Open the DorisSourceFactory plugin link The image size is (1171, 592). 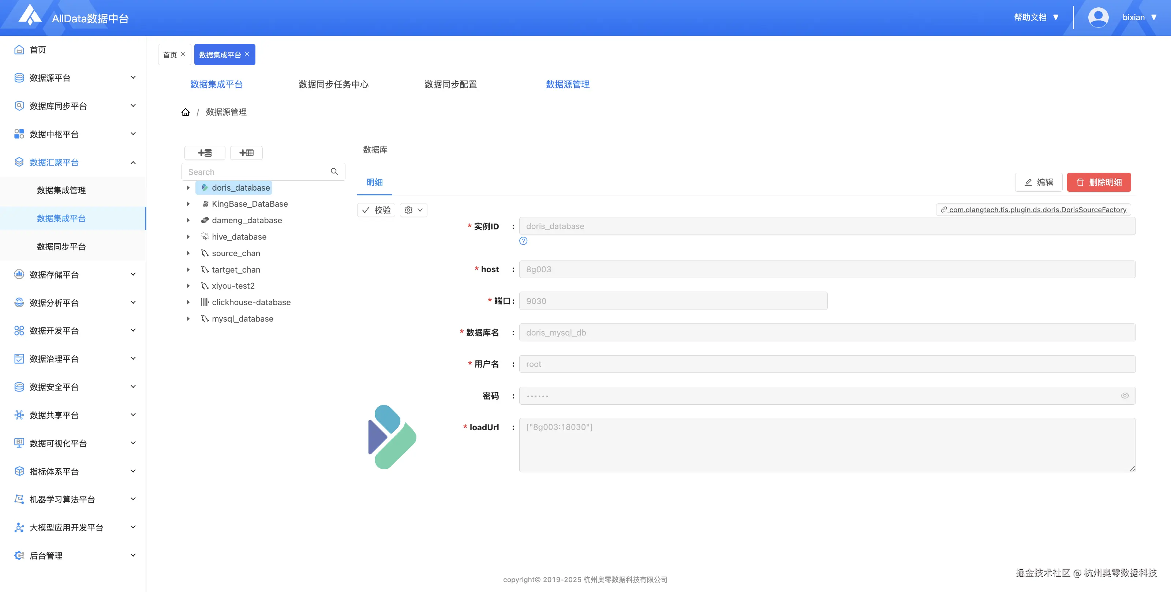coord(1037,210)
